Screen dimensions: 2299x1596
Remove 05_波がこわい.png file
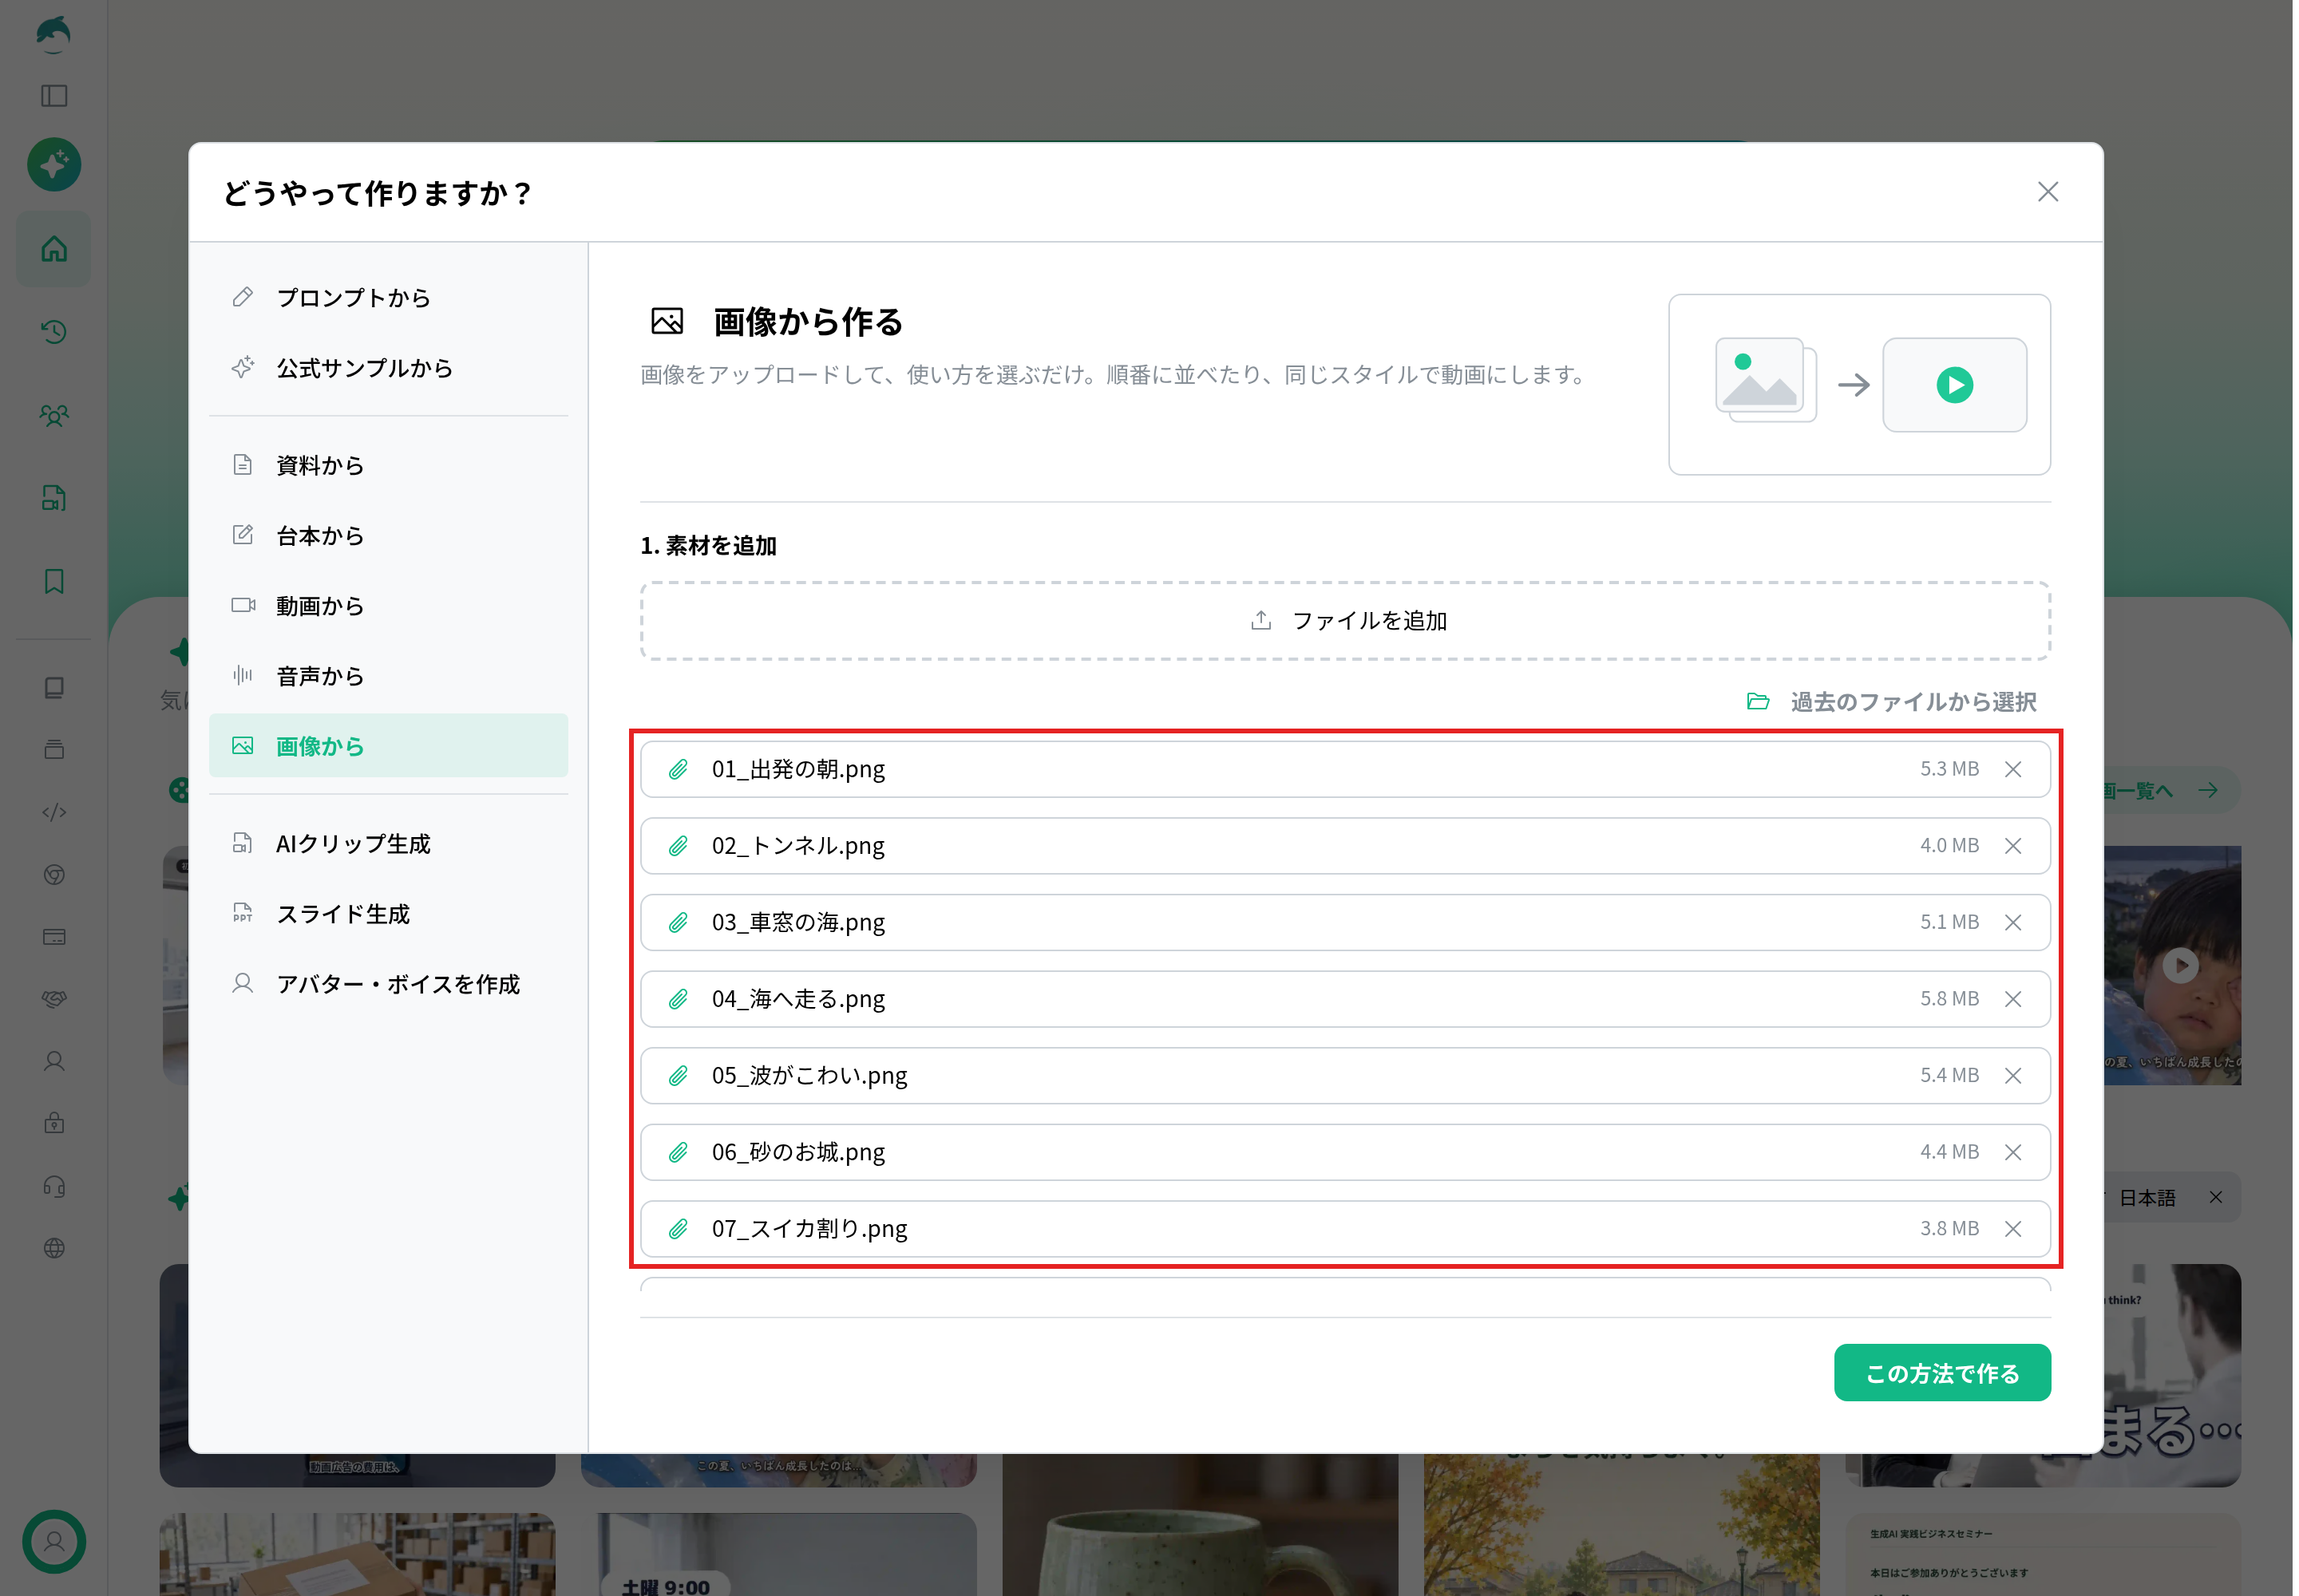[2013, 1076]
